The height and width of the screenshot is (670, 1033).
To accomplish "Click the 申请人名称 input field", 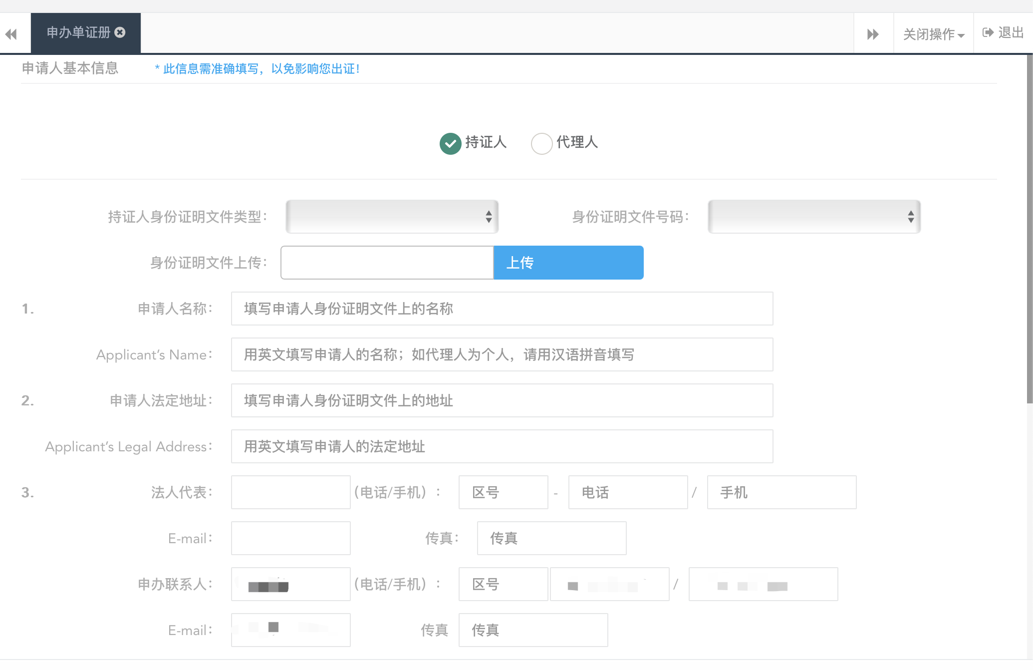I will [x=502, y=309].
